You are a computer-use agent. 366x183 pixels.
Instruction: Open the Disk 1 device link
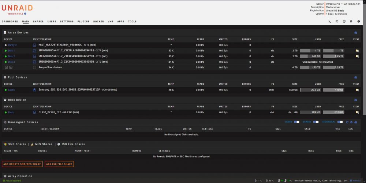click(x=11, y=51)
